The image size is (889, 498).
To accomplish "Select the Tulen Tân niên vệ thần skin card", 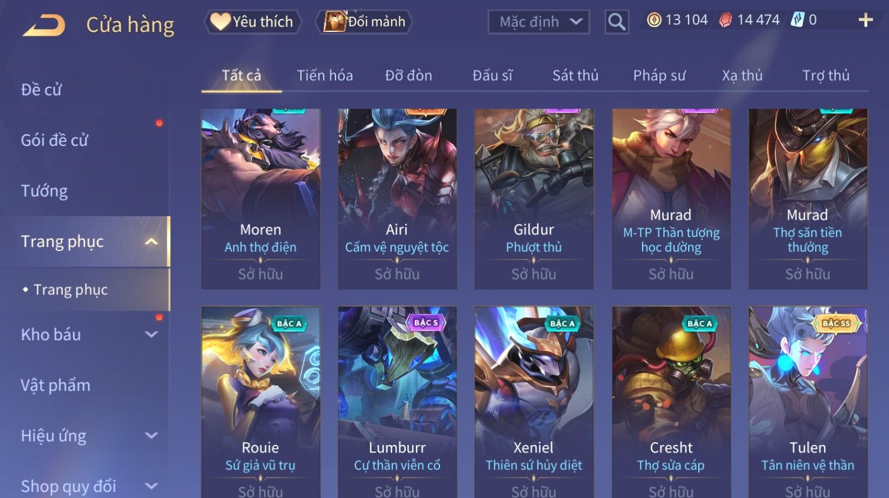I will [x=807, y=402].
